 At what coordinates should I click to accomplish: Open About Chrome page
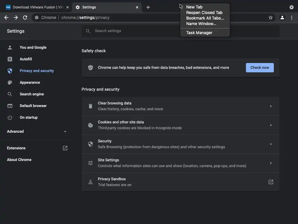[19, 160]
